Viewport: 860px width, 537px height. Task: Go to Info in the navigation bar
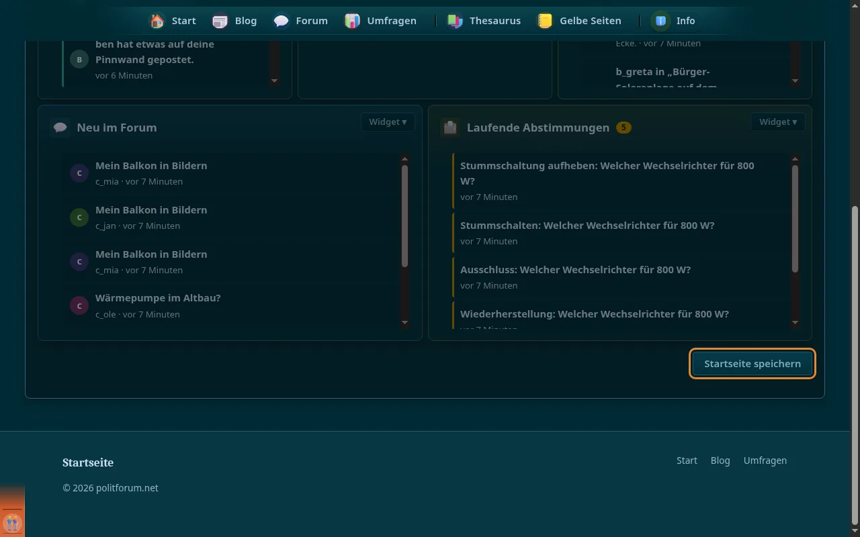tap(673, 21)
